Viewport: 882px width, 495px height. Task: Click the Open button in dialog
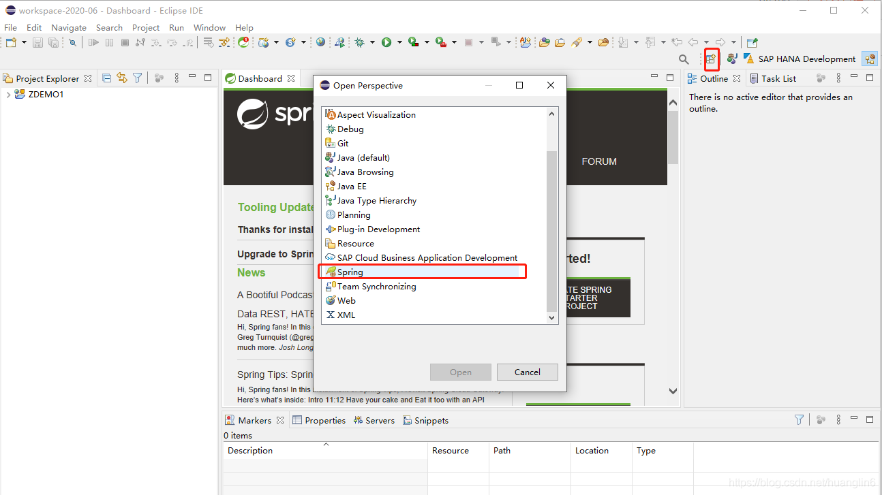point(461,372)
